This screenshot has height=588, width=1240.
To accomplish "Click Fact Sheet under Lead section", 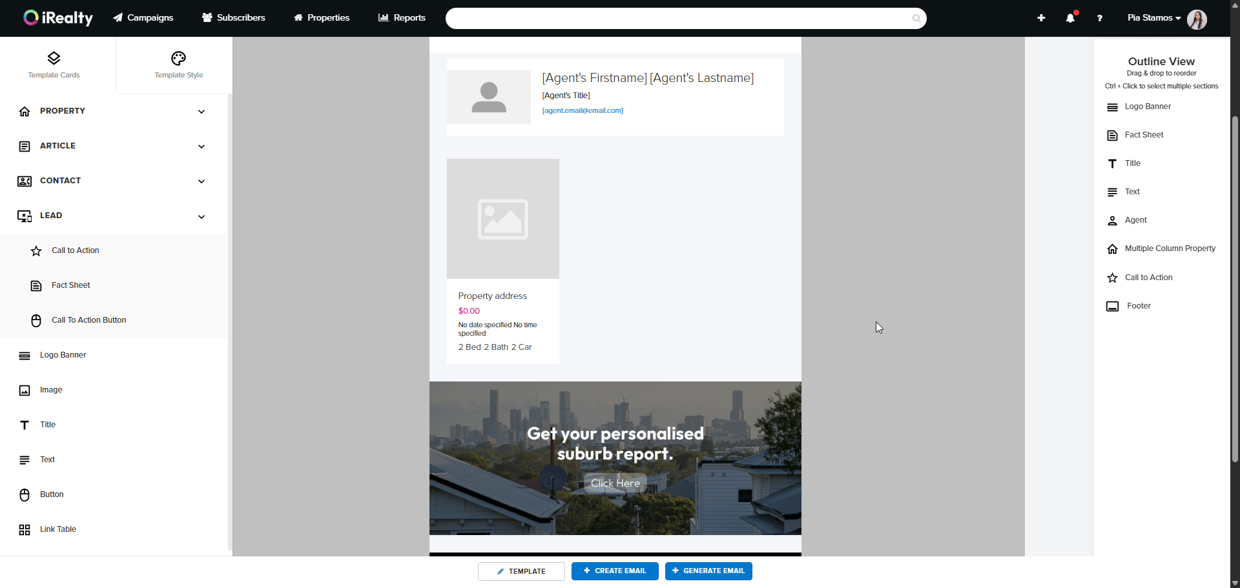I will coord(70,285).
